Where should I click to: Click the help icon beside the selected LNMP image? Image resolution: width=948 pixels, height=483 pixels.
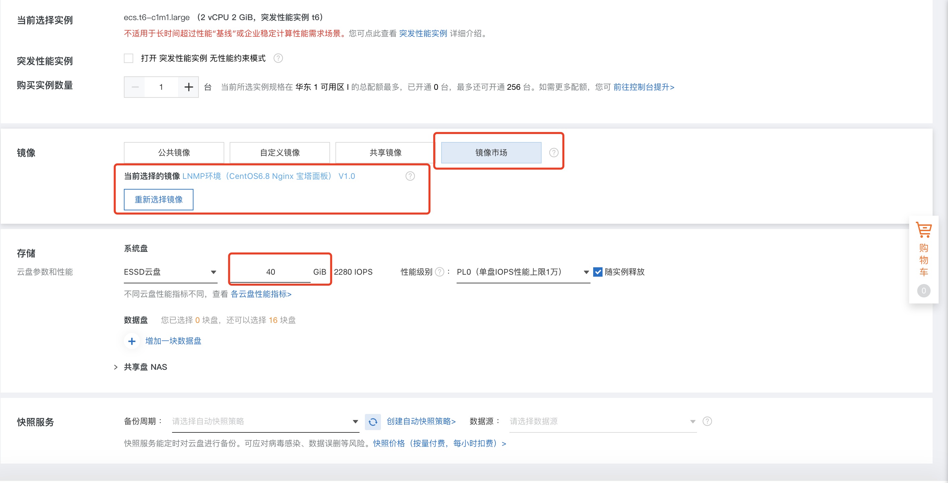(x=410, y=176)
